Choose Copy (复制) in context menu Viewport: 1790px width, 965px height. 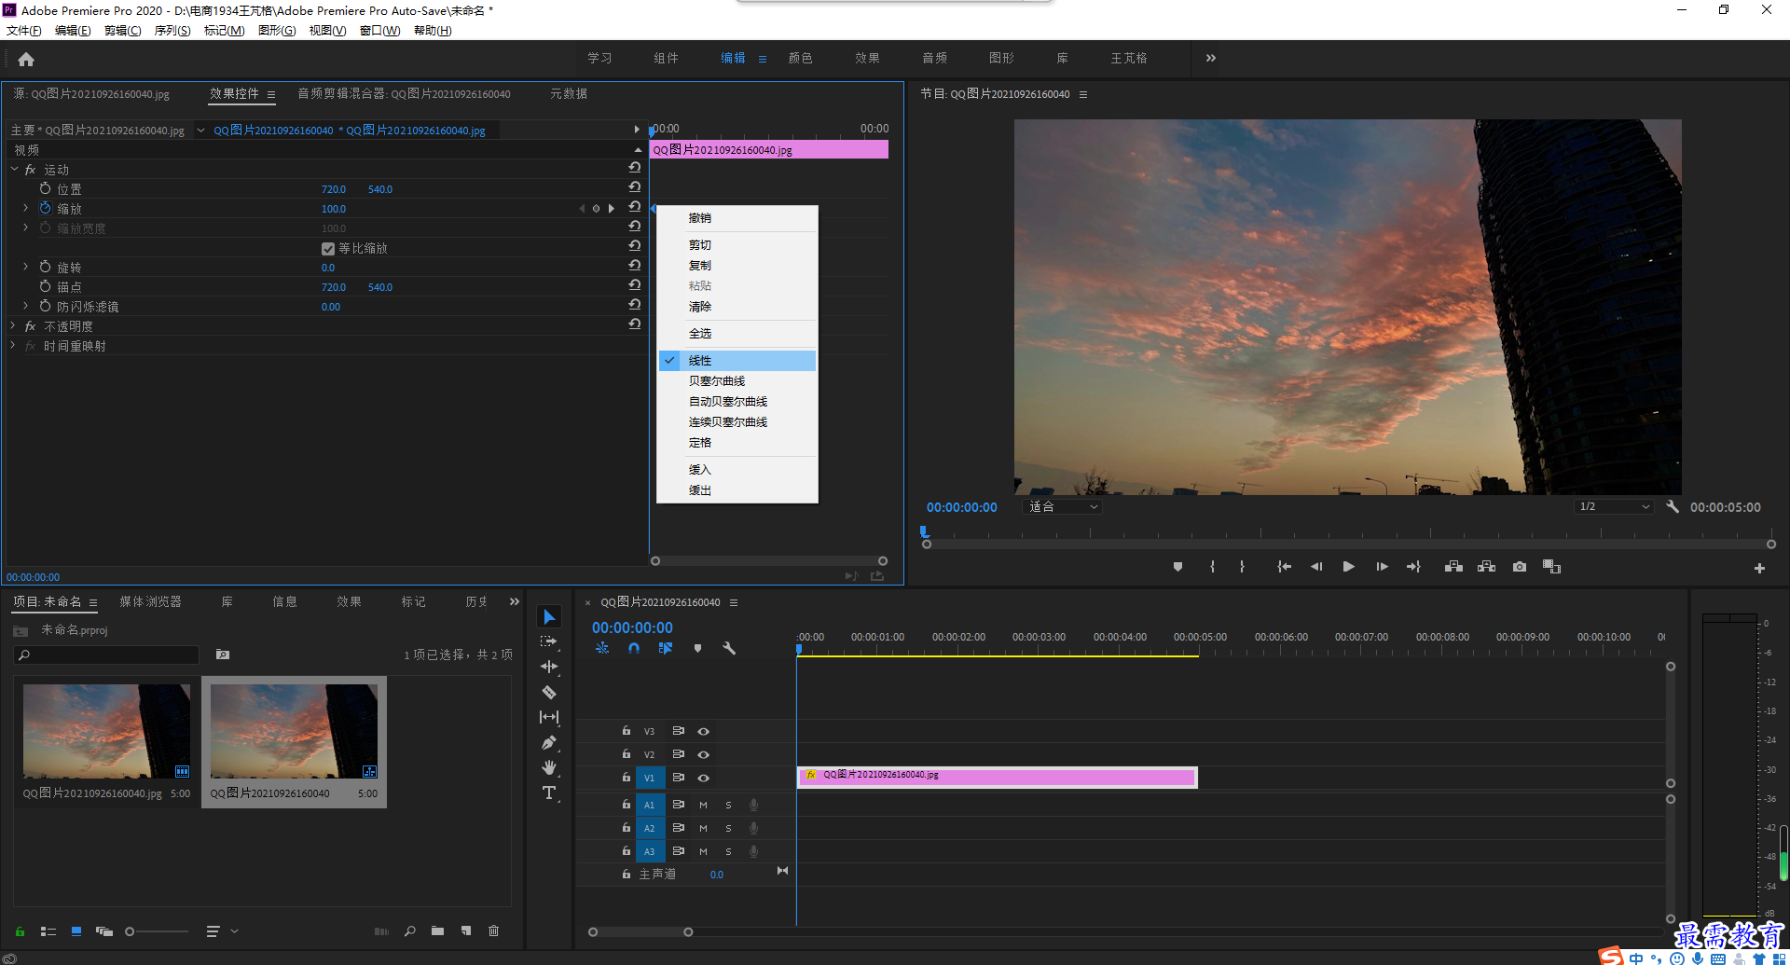point(737,265)
